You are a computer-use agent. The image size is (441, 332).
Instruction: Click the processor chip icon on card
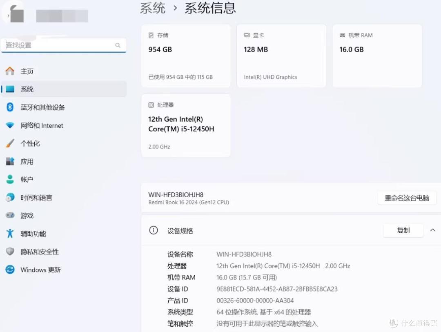click(151, 105)
